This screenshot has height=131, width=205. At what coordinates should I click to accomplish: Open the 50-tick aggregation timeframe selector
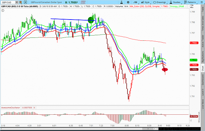[x=135, y=2]
